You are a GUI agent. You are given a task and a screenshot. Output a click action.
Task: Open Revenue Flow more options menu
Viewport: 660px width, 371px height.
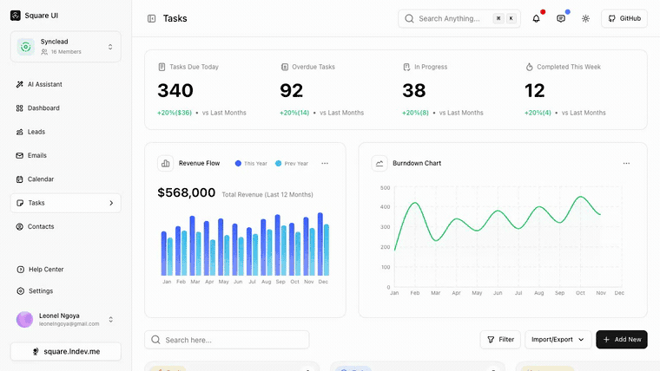(325, 164)
